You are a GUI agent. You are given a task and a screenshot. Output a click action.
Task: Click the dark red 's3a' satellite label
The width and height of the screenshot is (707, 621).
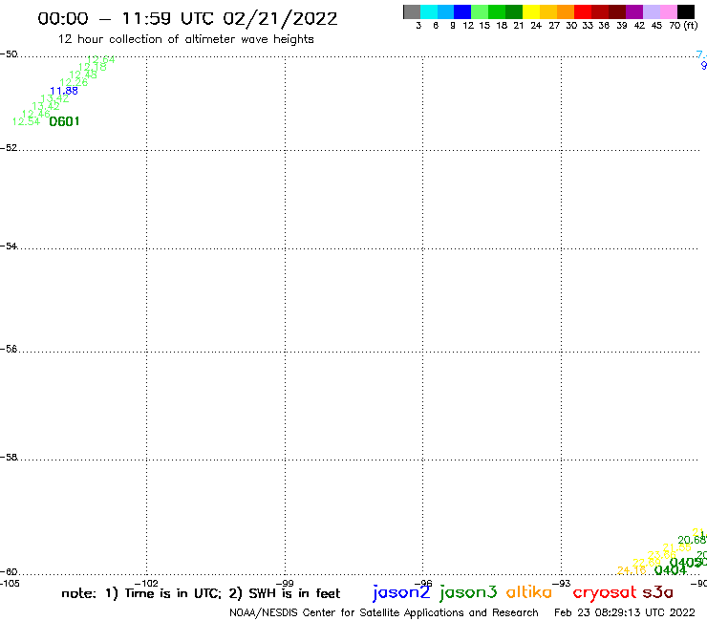pyautogui.click(x=658, y=592)
